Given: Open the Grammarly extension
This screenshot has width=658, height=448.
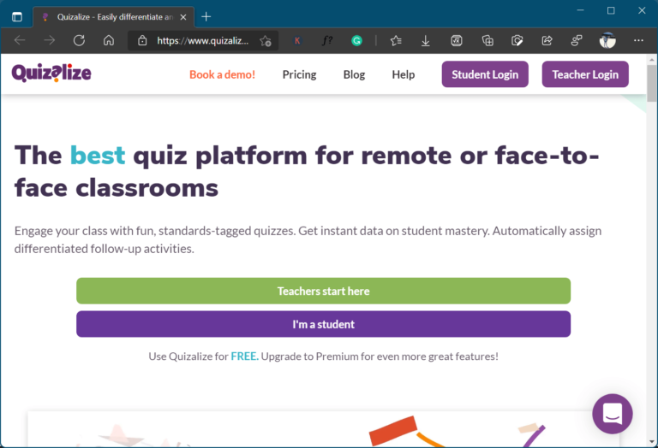Looking at the screenshot, I should coord(356,41).
